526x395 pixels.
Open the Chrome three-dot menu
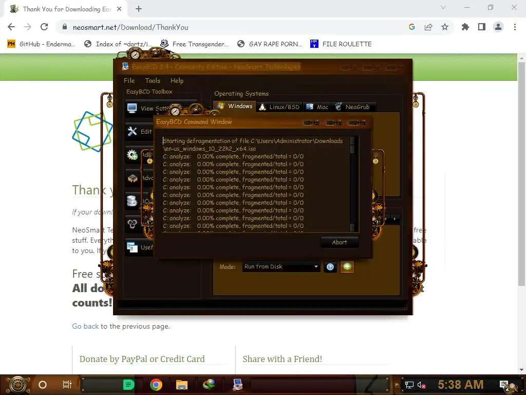[515, 27]
